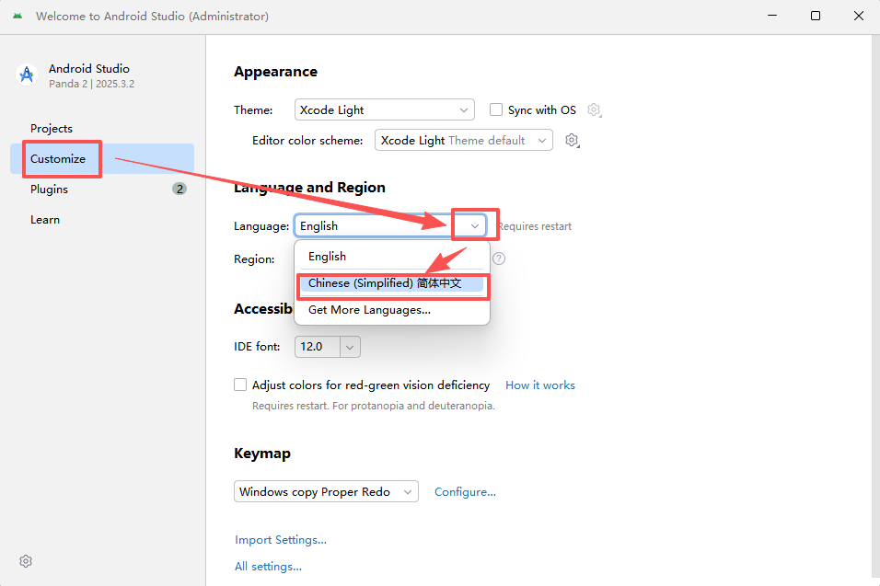Viewport: 880px width, 586px height.
Task: Go to the Learn section
Action: tap(102, 219)
